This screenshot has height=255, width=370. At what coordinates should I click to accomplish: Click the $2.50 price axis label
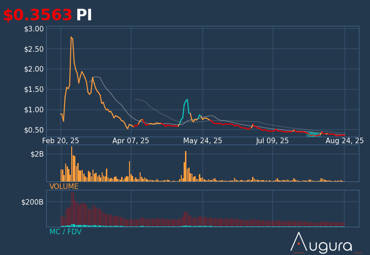click(34, 49)
